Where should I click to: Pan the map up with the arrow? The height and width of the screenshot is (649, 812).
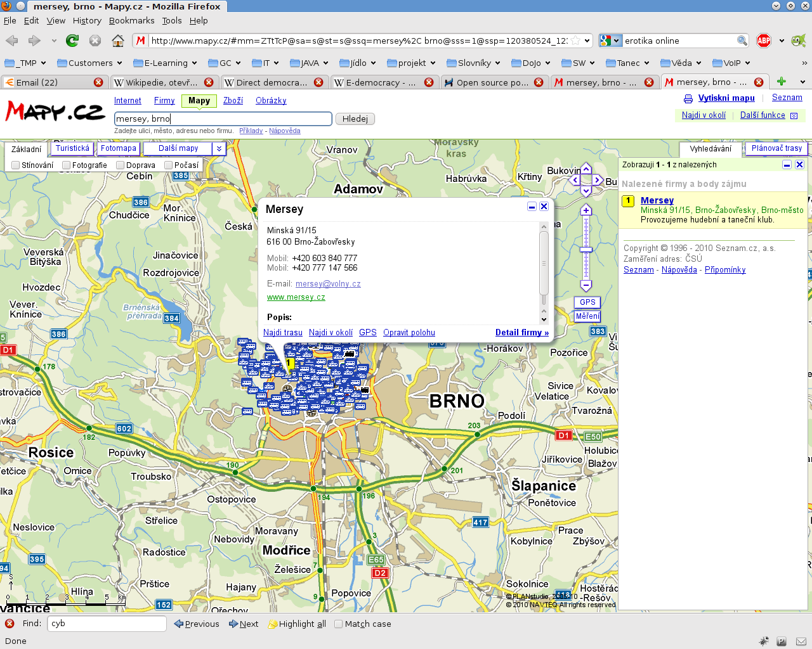coord(586,169)
